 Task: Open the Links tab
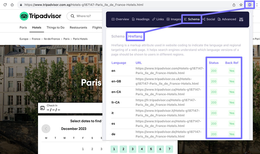158,19
